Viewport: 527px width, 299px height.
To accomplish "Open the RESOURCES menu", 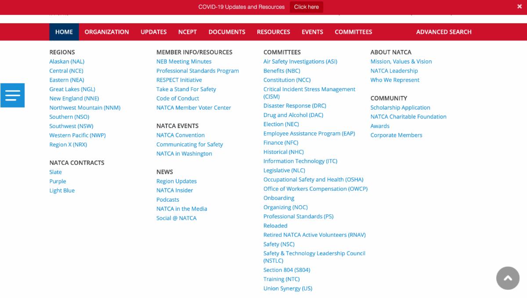I will [274, 32].
